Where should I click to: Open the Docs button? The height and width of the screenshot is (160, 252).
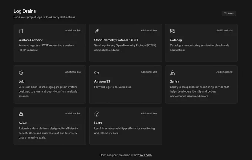pyautogui.click(x=229, y=13)
